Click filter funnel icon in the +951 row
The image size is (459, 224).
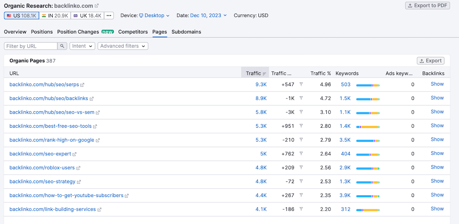301,126
